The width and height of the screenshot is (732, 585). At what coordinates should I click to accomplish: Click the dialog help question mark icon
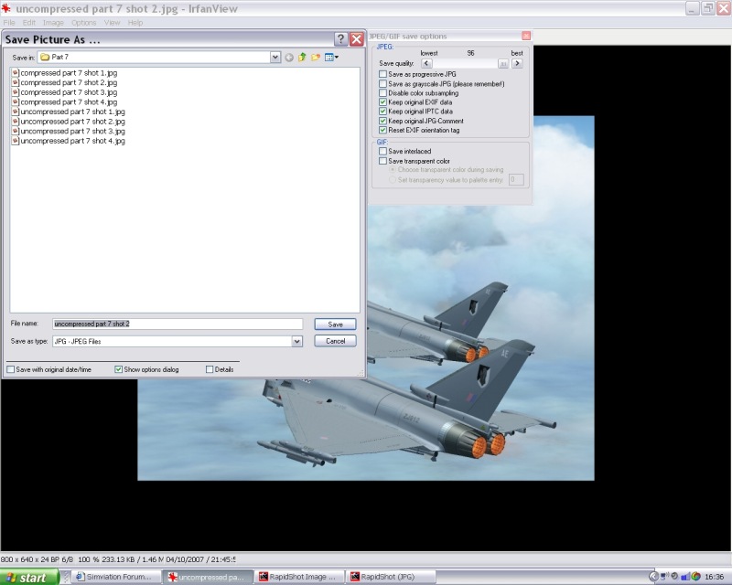click(x=340, y=39)
